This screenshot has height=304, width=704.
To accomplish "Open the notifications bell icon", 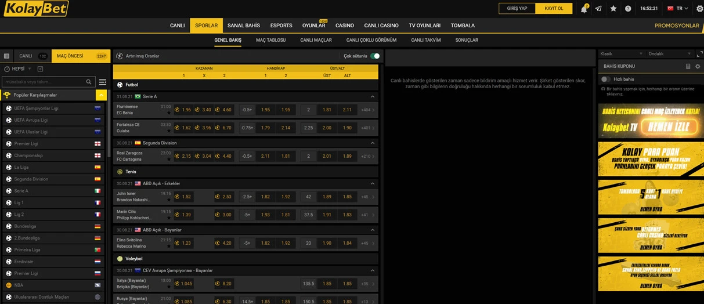I will [584, 9].
